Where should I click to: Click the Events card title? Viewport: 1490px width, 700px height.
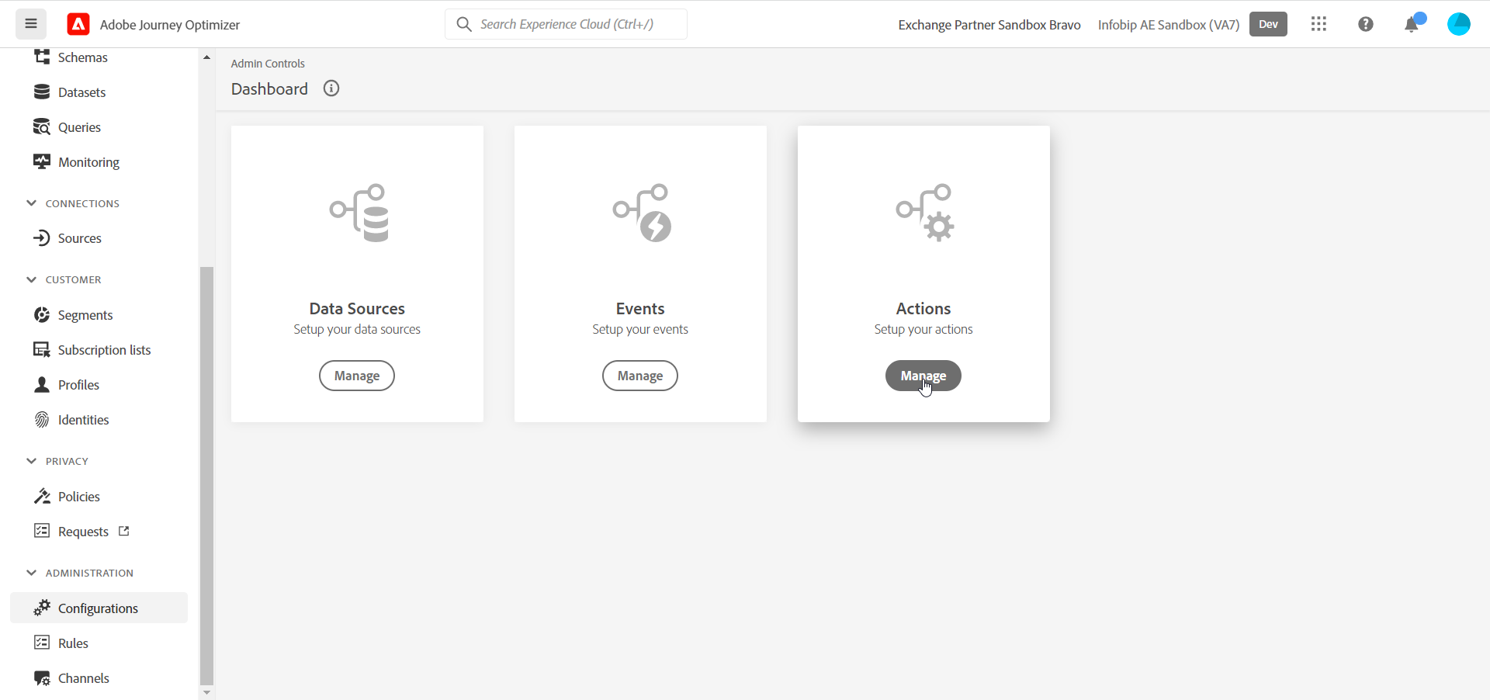pos(640,309)
